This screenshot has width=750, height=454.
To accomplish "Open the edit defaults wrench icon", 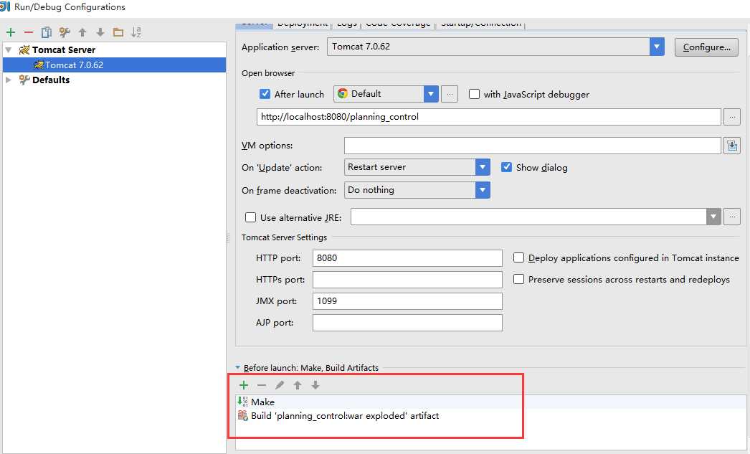I will pyautogui.click(x=65, y=32).
